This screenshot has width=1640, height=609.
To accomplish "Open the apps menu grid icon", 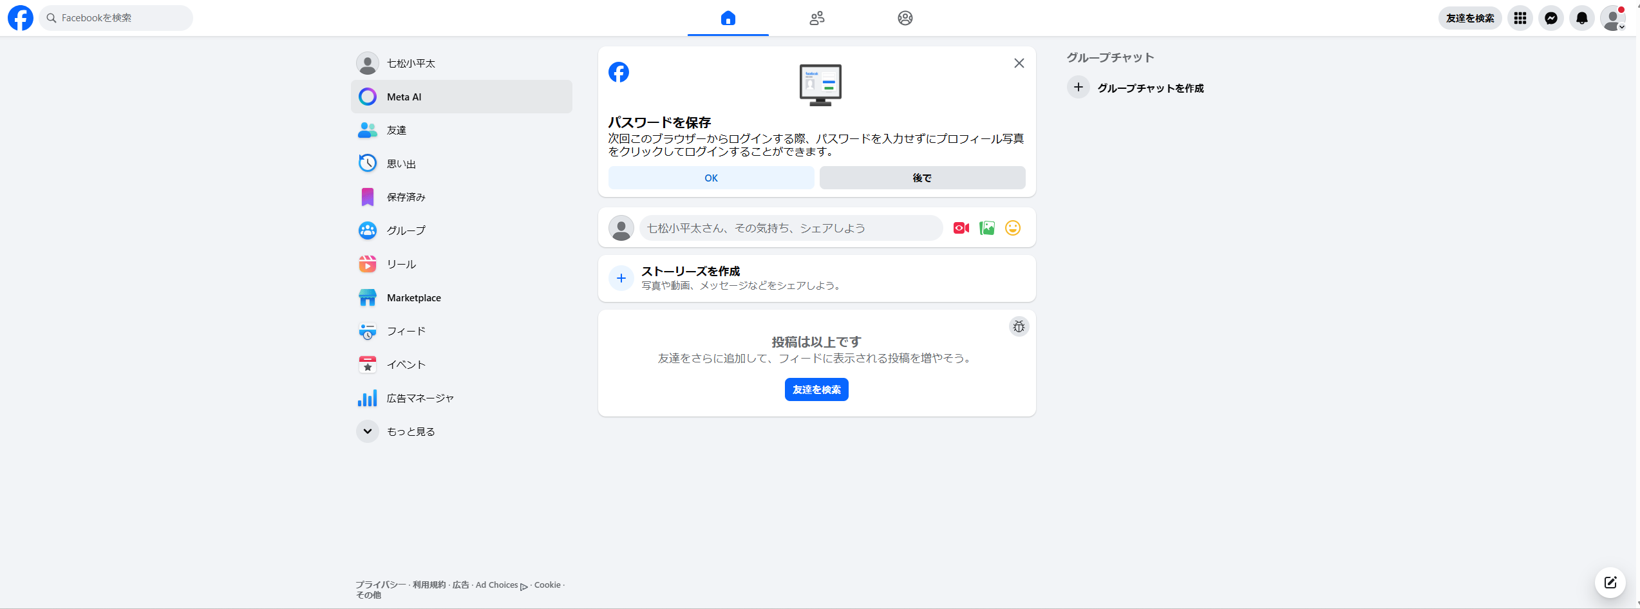I will coord(1520,17).
